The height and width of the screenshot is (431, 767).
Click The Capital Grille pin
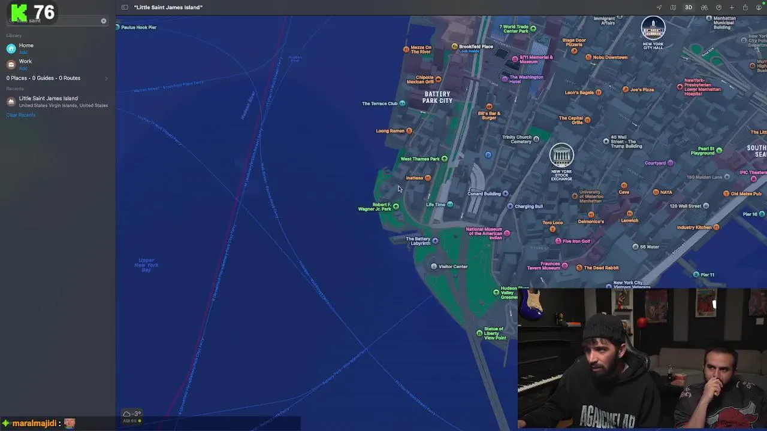coord(587,120)
